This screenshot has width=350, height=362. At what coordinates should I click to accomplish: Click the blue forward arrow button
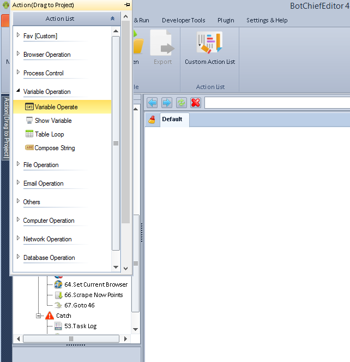(x=166, y=103)
